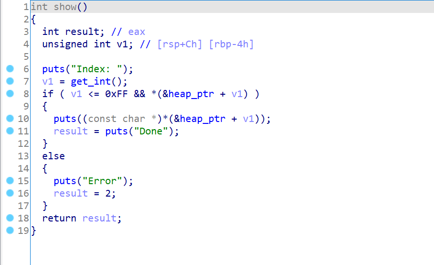Click the "Error" string literal
The width and height of the screenshot is (434, 265).
coord(102,181)
